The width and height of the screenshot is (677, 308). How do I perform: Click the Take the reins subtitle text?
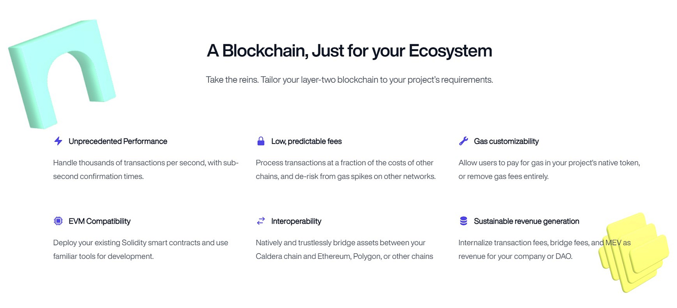(x=349, y=80)
